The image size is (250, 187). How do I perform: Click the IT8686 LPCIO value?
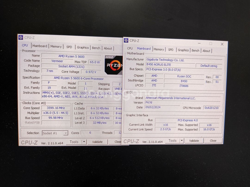click(184, 86)
